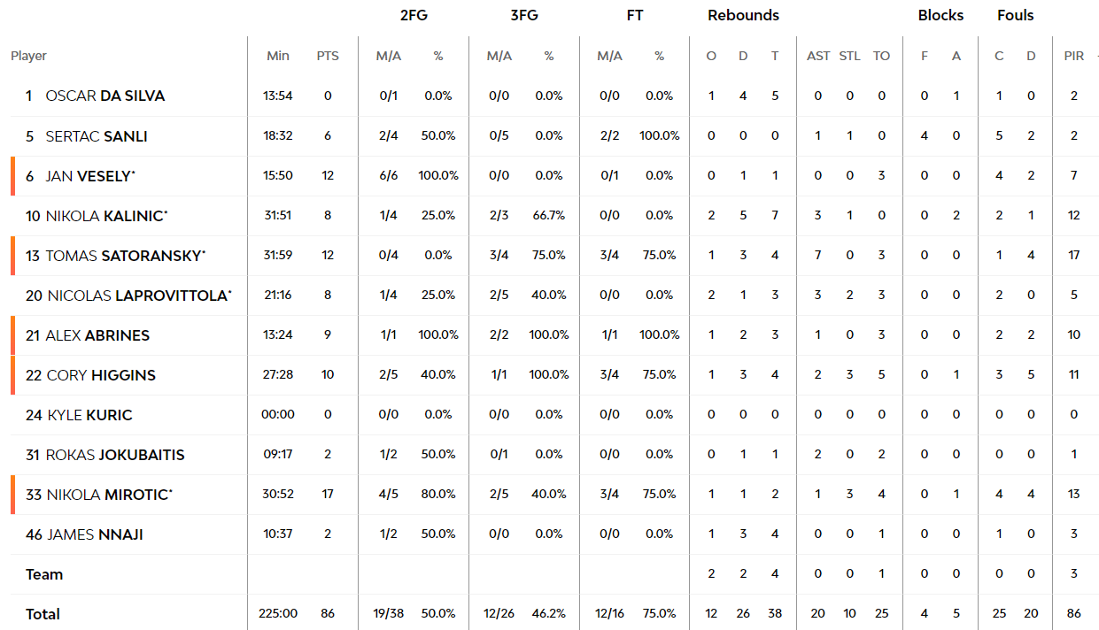Sort by AST column header
This screenshot has height=630, width=1099.
[818, 56]
